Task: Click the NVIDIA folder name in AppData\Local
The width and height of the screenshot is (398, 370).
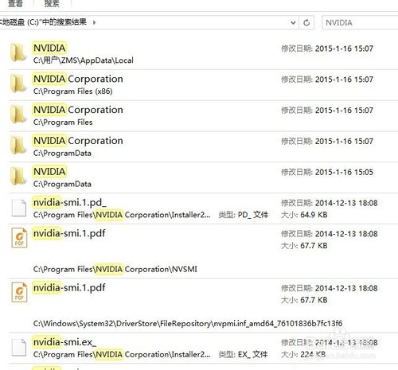Action: [x=49, y=48]
